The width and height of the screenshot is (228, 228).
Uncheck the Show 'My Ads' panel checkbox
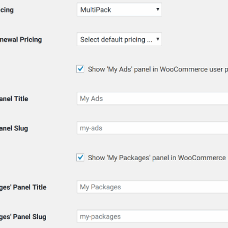tap(81, 69)
